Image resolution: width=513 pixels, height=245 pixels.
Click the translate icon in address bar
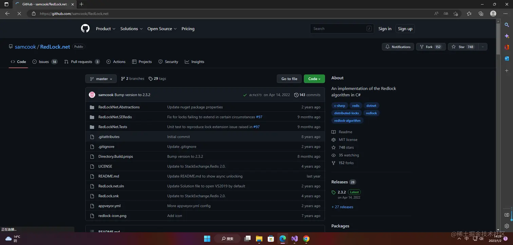[446, 14]
